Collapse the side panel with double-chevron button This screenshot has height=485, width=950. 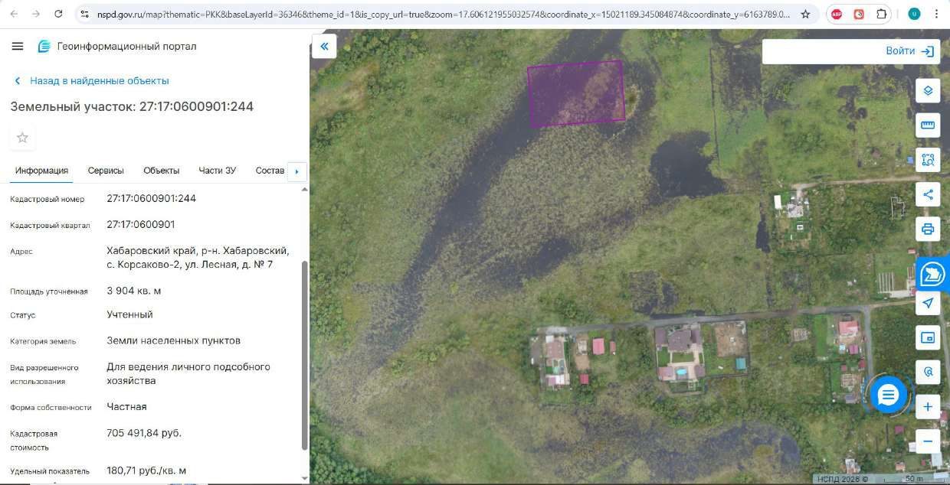pos(324,47)
